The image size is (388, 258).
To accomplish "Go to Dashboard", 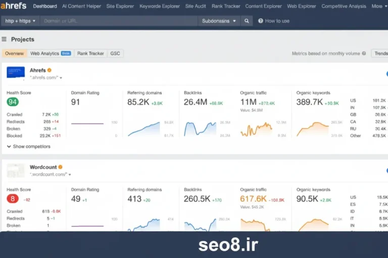I will point(45,6).
